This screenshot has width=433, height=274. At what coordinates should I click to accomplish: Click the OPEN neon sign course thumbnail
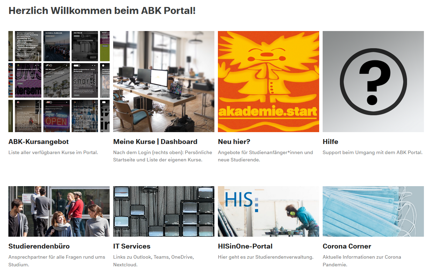pos(57,116)
